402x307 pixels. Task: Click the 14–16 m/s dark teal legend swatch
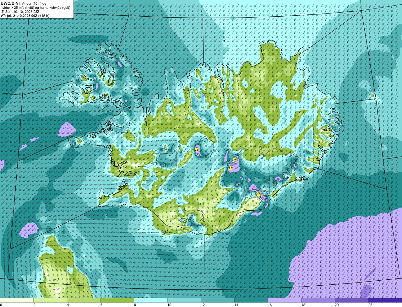click(251, 300)
